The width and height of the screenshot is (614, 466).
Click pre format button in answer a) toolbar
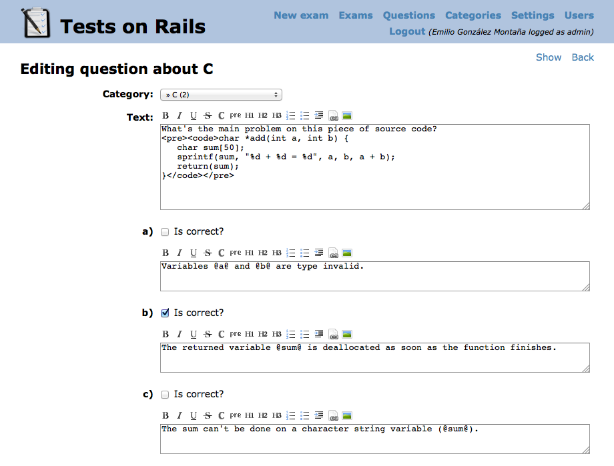pos(236,253)
